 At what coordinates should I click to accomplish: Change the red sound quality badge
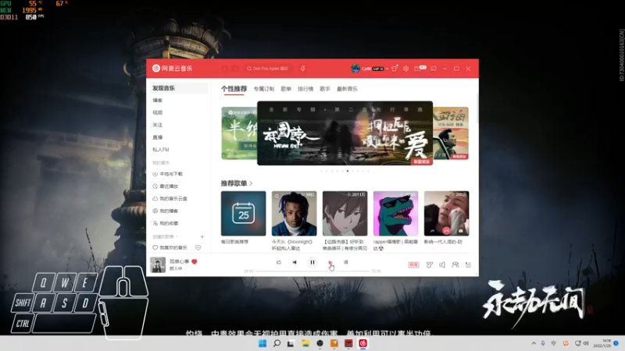pyautogui.click(x=413, y=264)
